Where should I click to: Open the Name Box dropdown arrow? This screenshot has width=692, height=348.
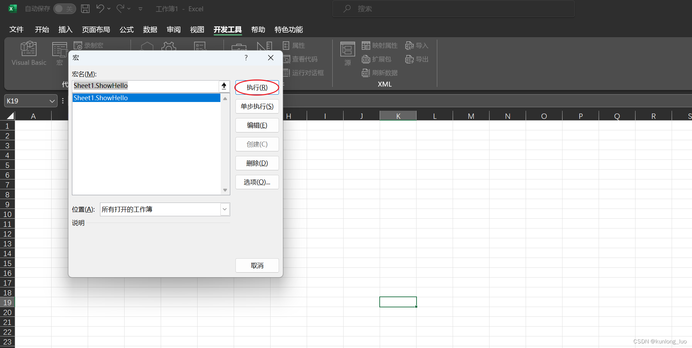click(52, 101)
